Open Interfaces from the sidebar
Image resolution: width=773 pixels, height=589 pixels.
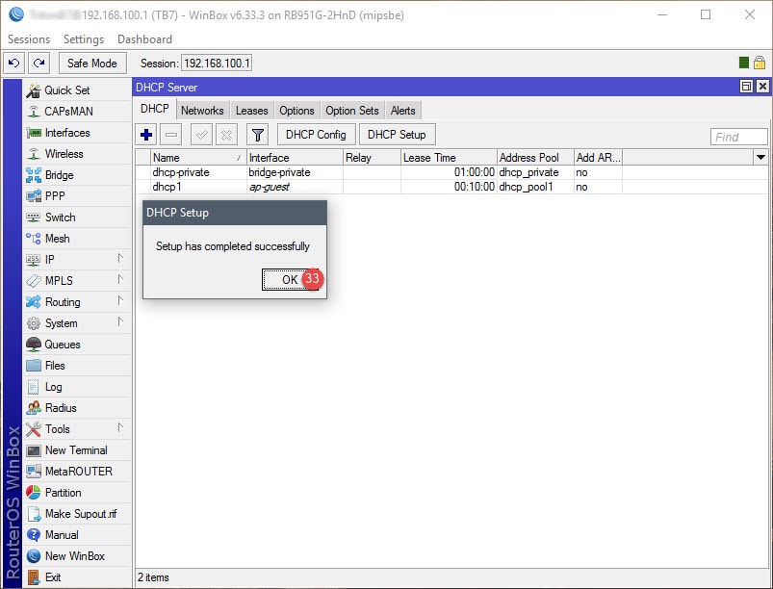77,133
